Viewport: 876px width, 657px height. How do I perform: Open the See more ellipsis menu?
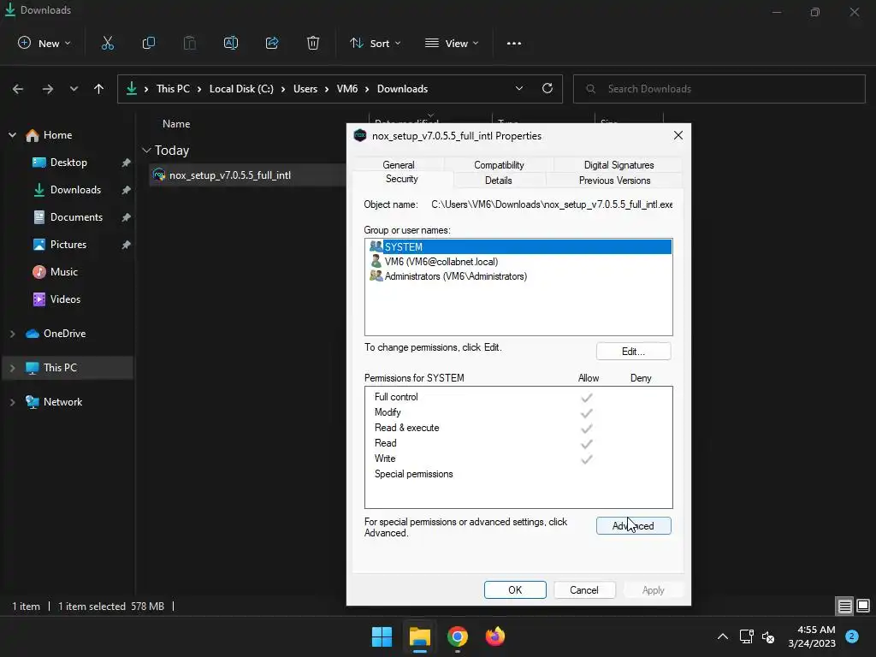[x=514, y=43]
